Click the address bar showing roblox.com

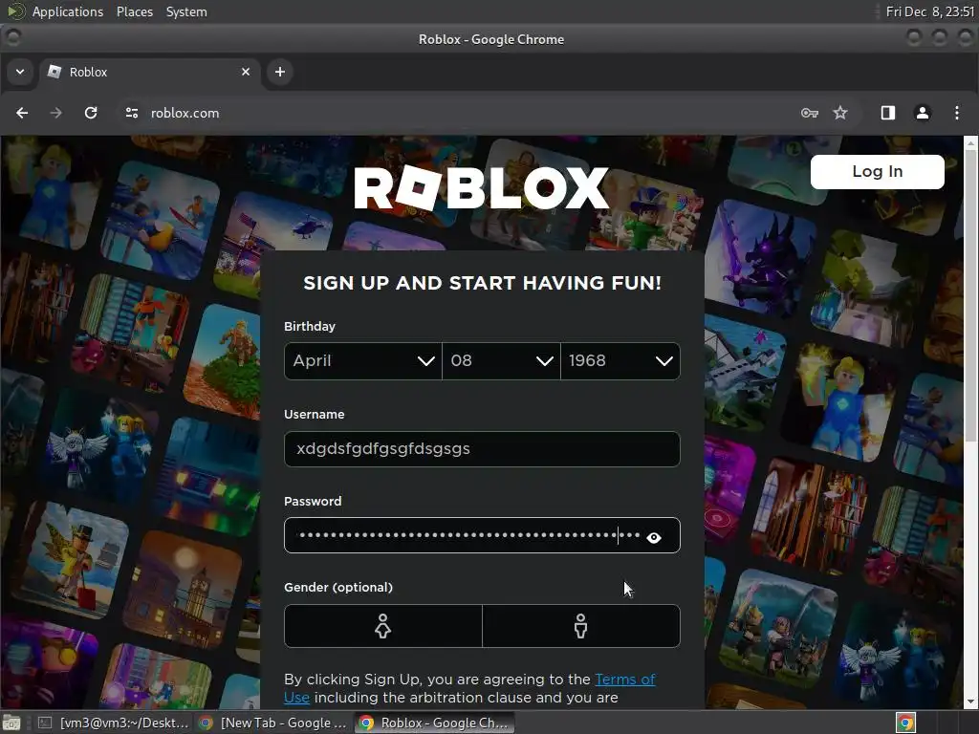point(462,113)
